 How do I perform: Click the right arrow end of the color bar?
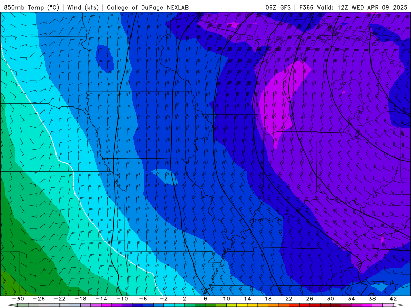(398, 305)
